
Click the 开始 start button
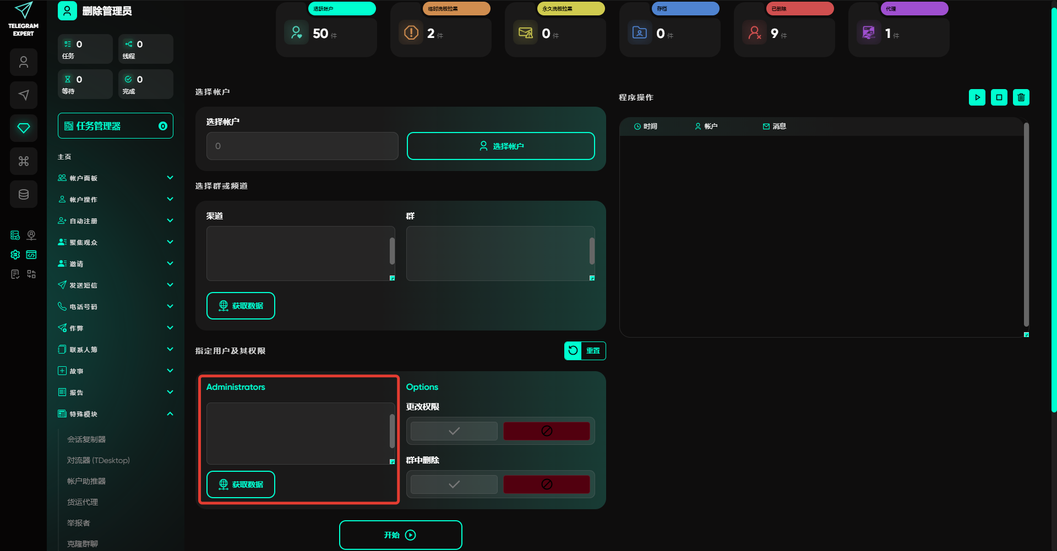[x=400, y=535]
